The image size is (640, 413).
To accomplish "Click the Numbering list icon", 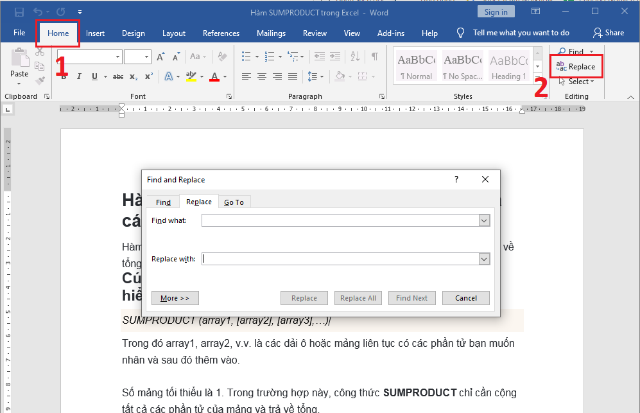I will click(270, 56).
